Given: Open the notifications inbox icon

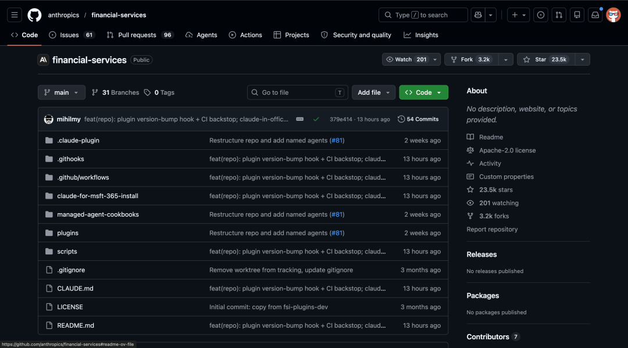Looking at the screenshot, I should point(595,15).
